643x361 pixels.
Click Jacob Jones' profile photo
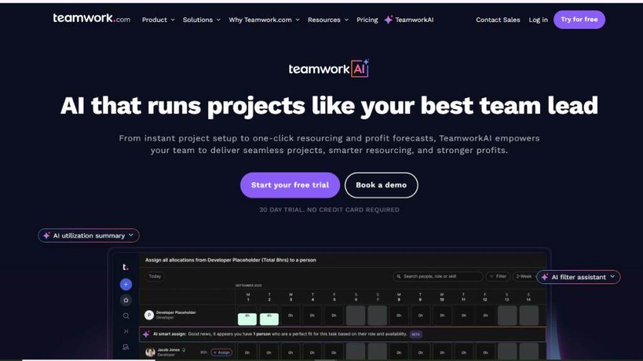click(150, 352)
